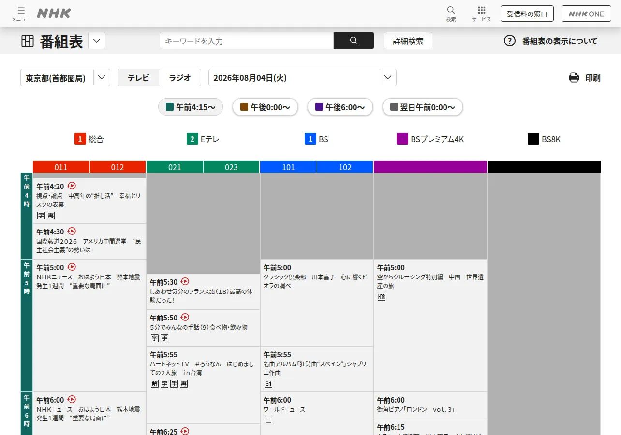Click the 二 bilingual badge under ワールドニュース
Image resolution: width=621 pixels, height=435 pixels.
tap(268, 420)
